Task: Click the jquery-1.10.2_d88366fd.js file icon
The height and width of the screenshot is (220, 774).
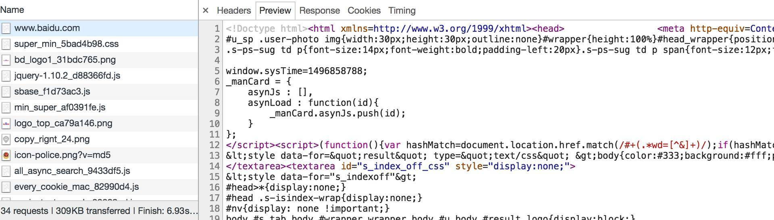Action: click(6, 76)
